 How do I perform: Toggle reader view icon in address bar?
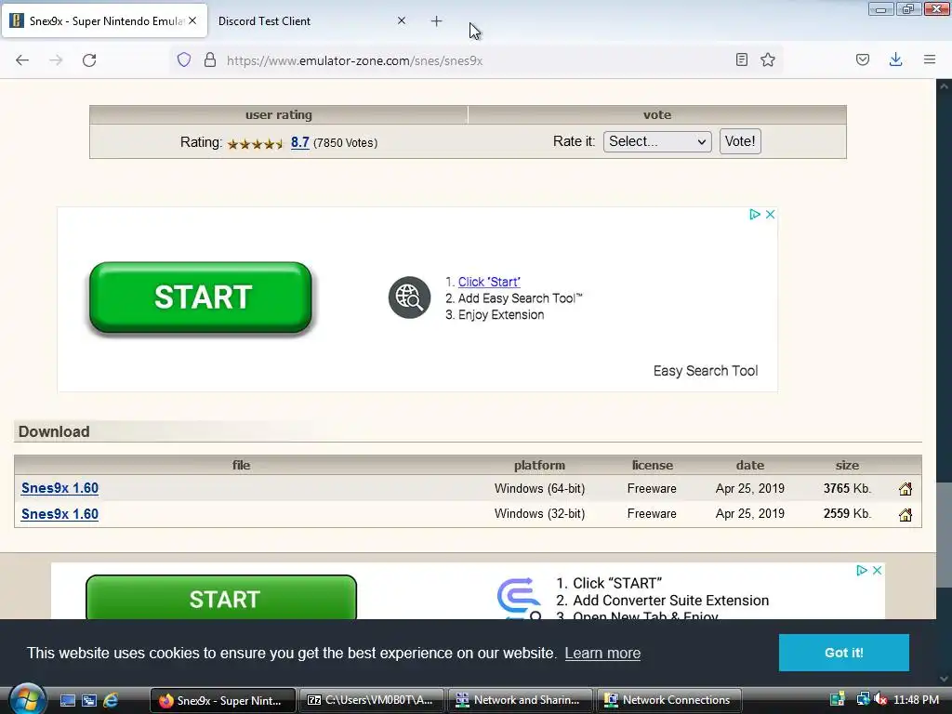[x=741, y=59]
